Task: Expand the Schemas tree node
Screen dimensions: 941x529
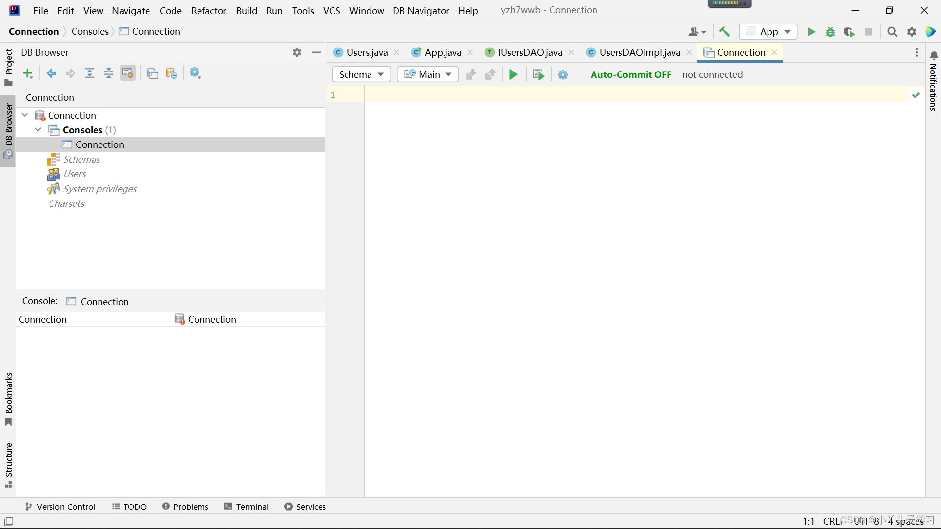Action: pos(81,159)
